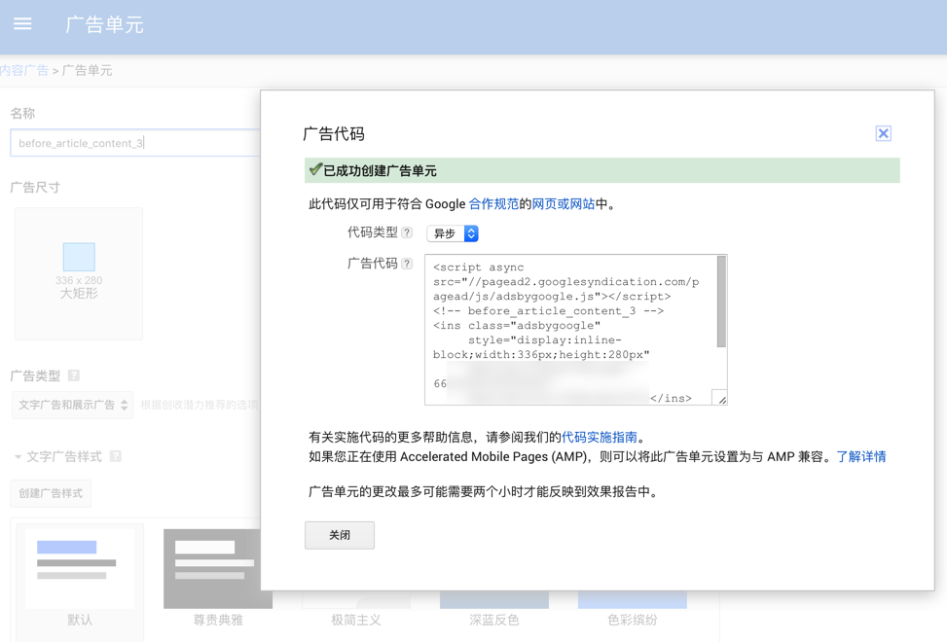Click the 创建广告样式 button
This screenshot has width=947, height=642.
click(51, 493)
